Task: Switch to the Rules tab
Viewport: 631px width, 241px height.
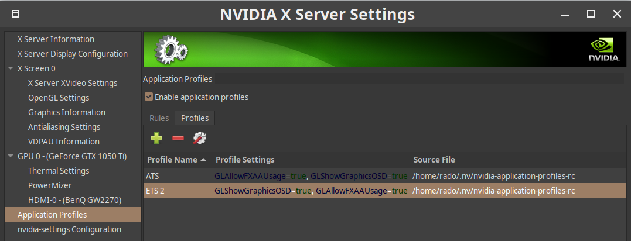Action: point(159,119)
